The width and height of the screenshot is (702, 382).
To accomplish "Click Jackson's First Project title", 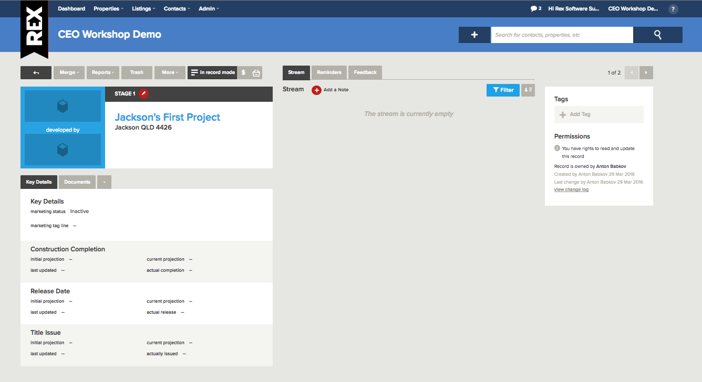I will 168,117.
